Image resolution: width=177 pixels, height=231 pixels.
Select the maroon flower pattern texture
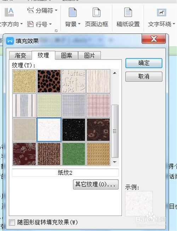[x=24, y=154]
